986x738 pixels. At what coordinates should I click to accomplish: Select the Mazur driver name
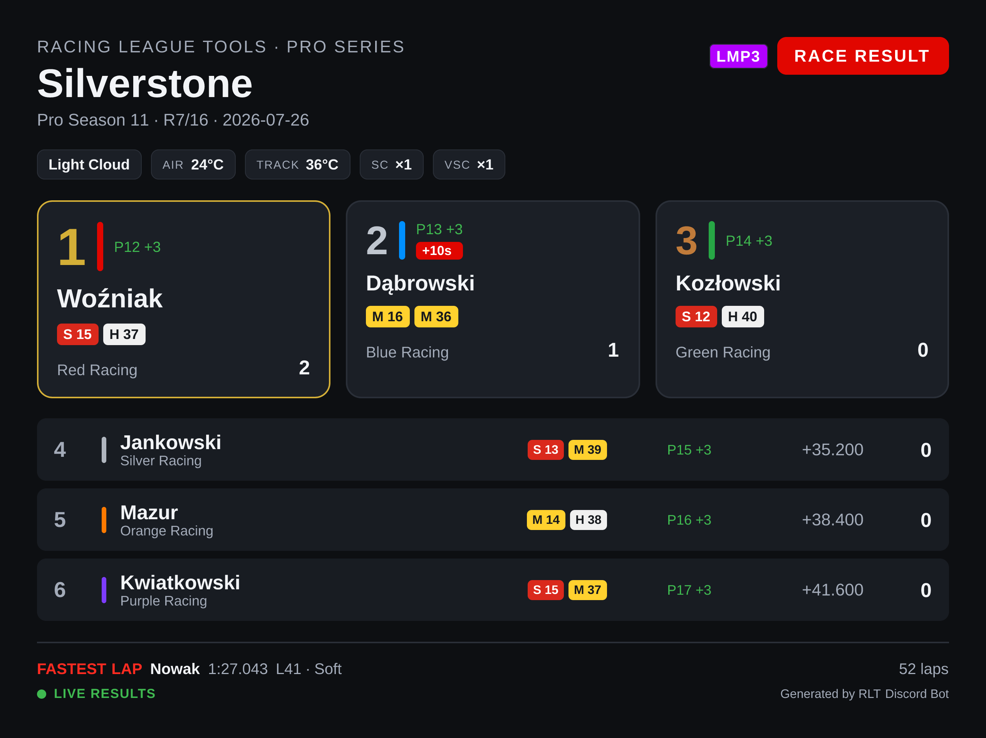pos(149,513)
